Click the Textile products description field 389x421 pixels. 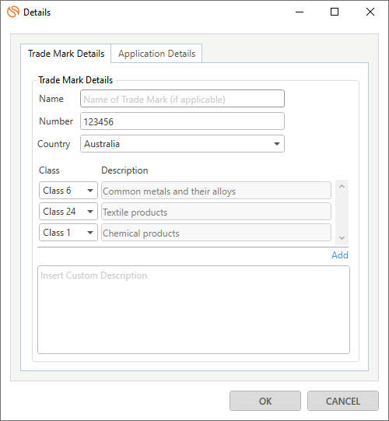tap(216, 212)
